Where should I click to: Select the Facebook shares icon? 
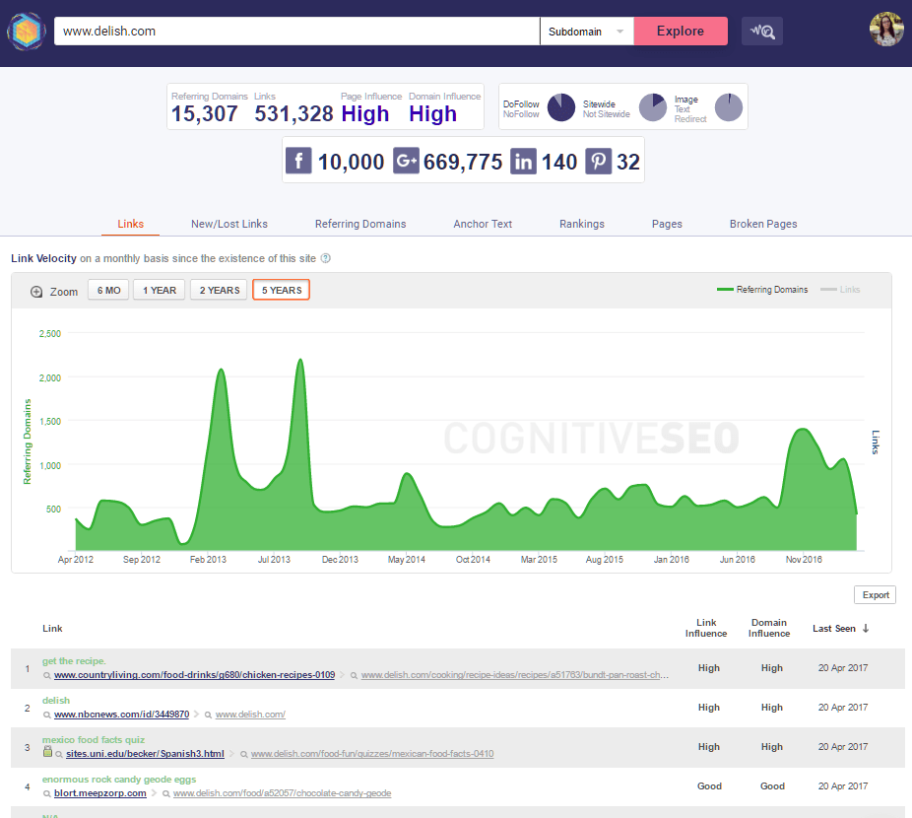[298, 161]
